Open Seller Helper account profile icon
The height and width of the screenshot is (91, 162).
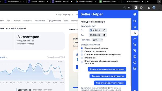[135, 14]
